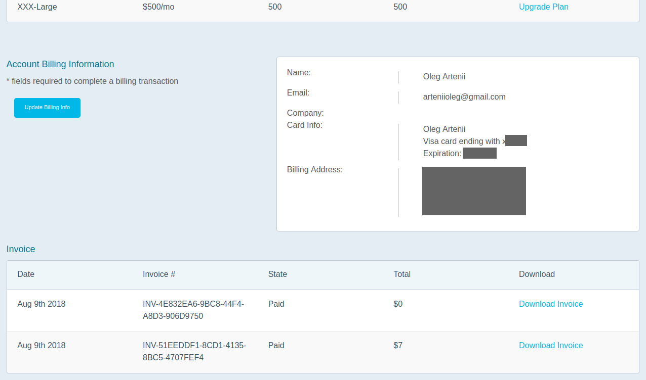Viewport: 646px width, 380px height.
Task: Click the Download column header
Action: [537, 274]
